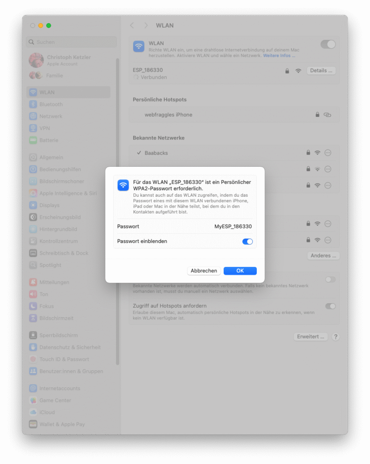The width and height of the screenshot is (370, 464).
Task: Open Details for ESP_186330 network
Action: coord(321,70)
